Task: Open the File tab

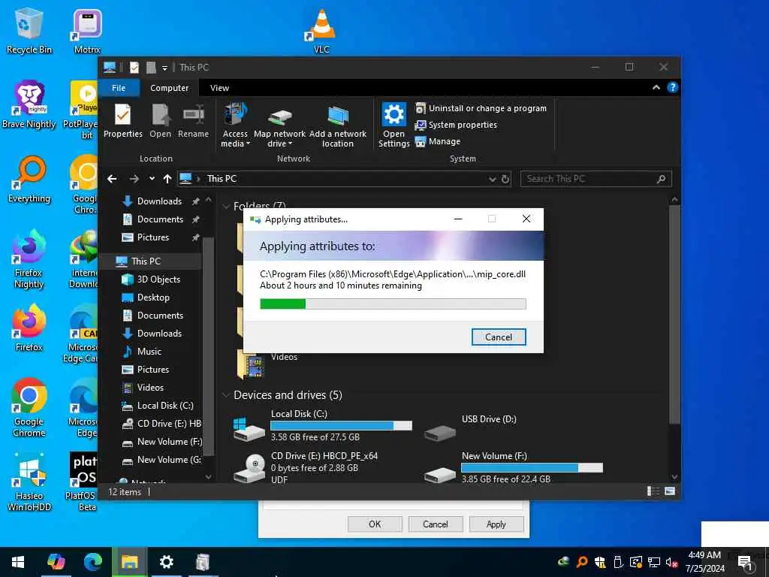Action: pyautogui.click(x=119, y=88)
